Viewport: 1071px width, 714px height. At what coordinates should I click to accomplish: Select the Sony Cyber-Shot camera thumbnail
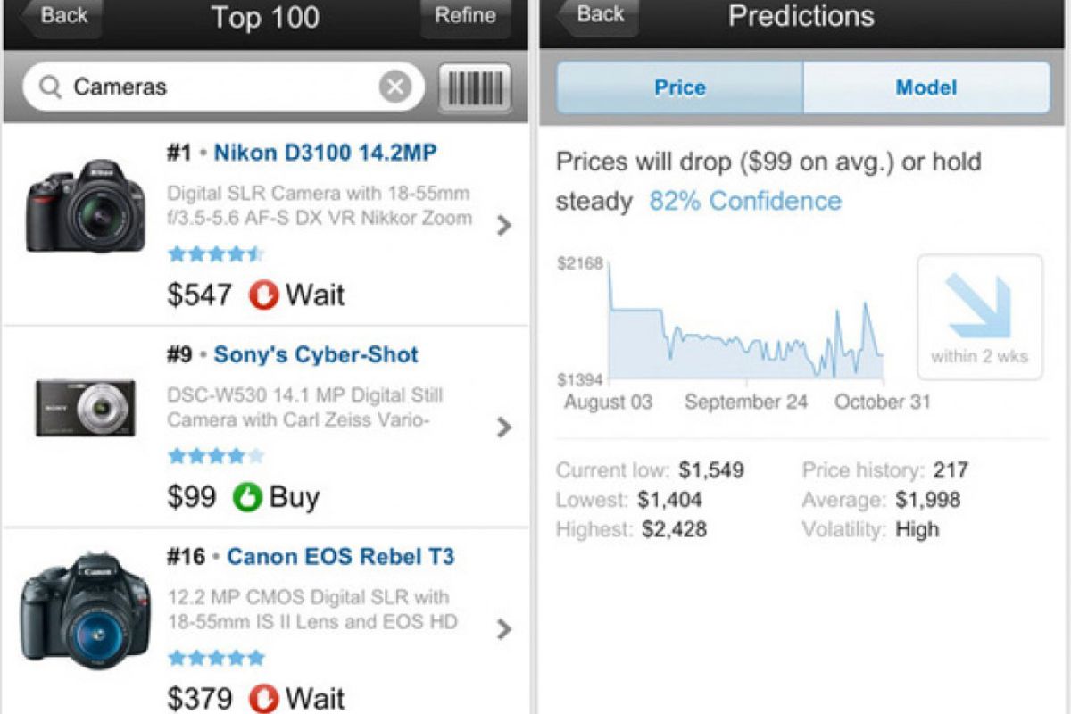(86, 409)
